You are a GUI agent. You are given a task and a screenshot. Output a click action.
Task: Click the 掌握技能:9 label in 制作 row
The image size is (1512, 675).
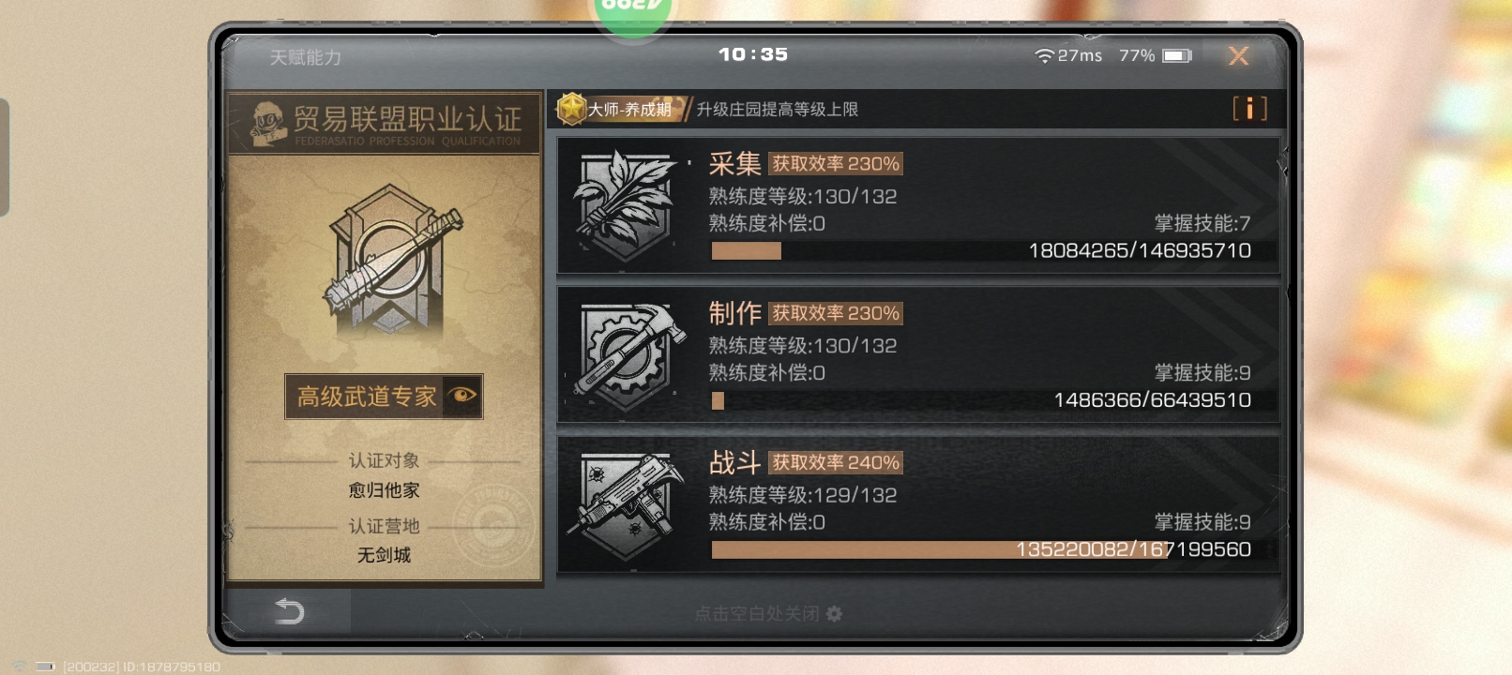pyautogui.click(x=1202, y=373)
